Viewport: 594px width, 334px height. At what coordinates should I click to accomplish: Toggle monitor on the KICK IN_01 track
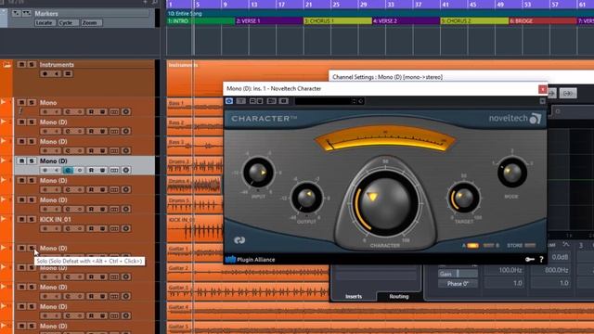pyautogui.click(x=57, y=229)
